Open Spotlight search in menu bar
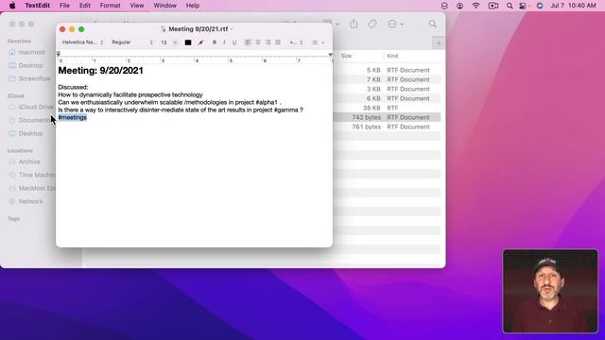605x340 pixels. [x=510, y=6]
